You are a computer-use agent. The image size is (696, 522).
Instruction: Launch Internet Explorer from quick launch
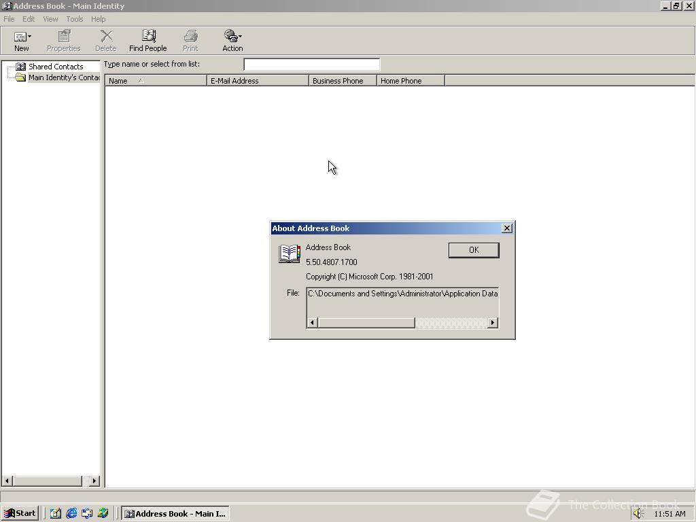pos(71,514)
